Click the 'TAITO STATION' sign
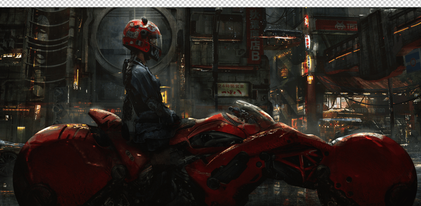This screenshot has height=206, width=421. coord(370,110)
